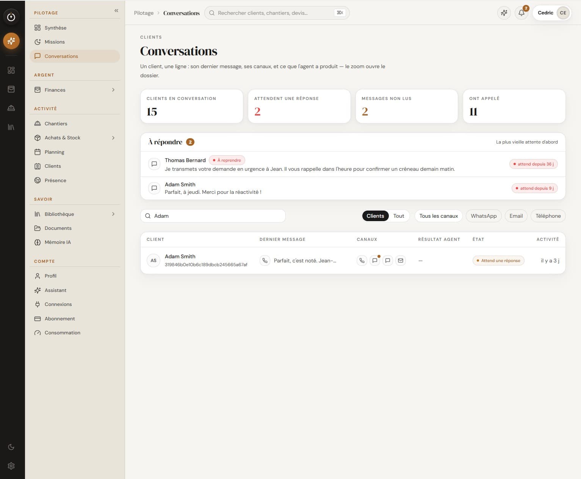The image size is (581, 479).
Task: Click the orange assistant sparkle rail icon
Action: coord(11,41)
